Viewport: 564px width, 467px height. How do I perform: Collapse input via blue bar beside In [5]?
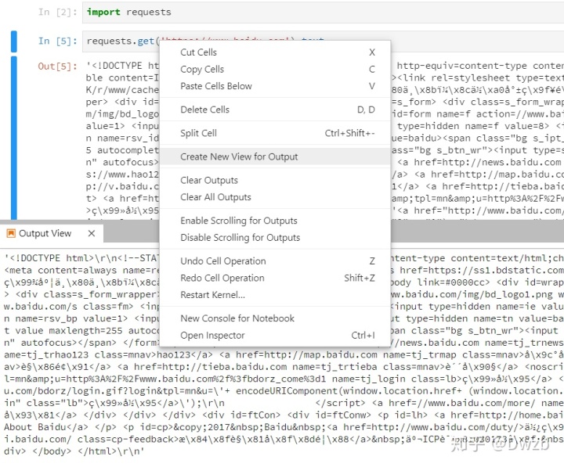(x=14, y=41)
